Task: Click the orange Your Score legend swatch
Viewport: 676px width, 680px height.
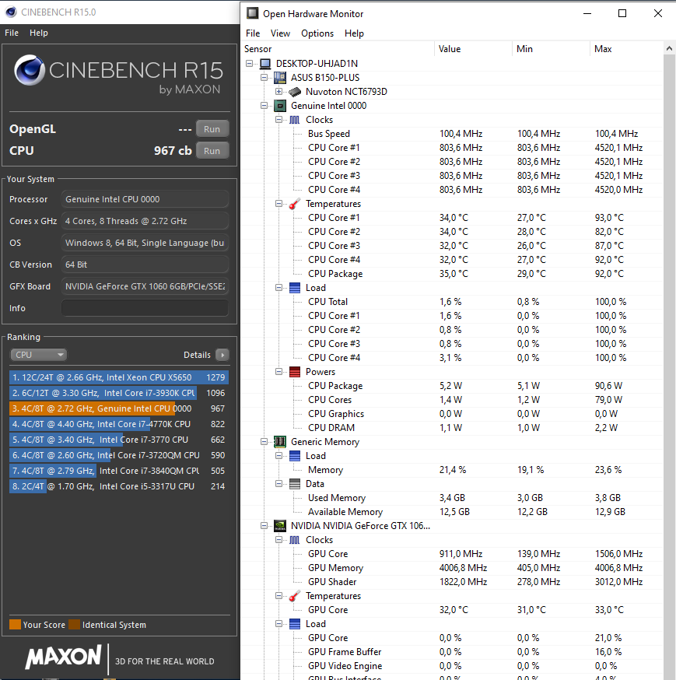Action: click(16, 625)
